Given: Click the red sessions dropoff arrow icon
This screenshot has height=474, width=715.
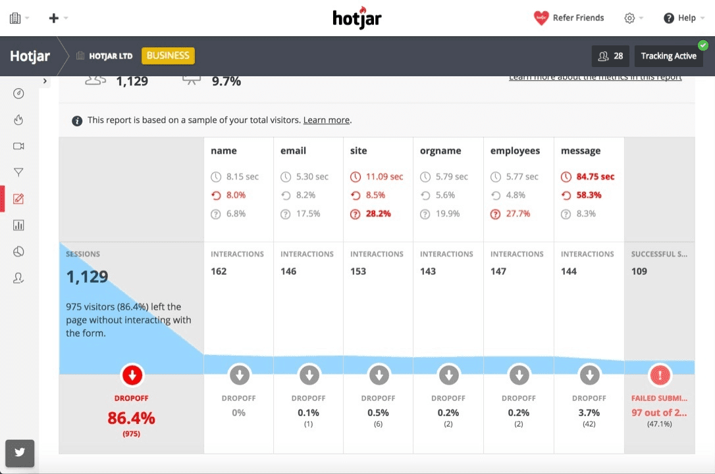Looking at the screenshot, I should (132, 375).
